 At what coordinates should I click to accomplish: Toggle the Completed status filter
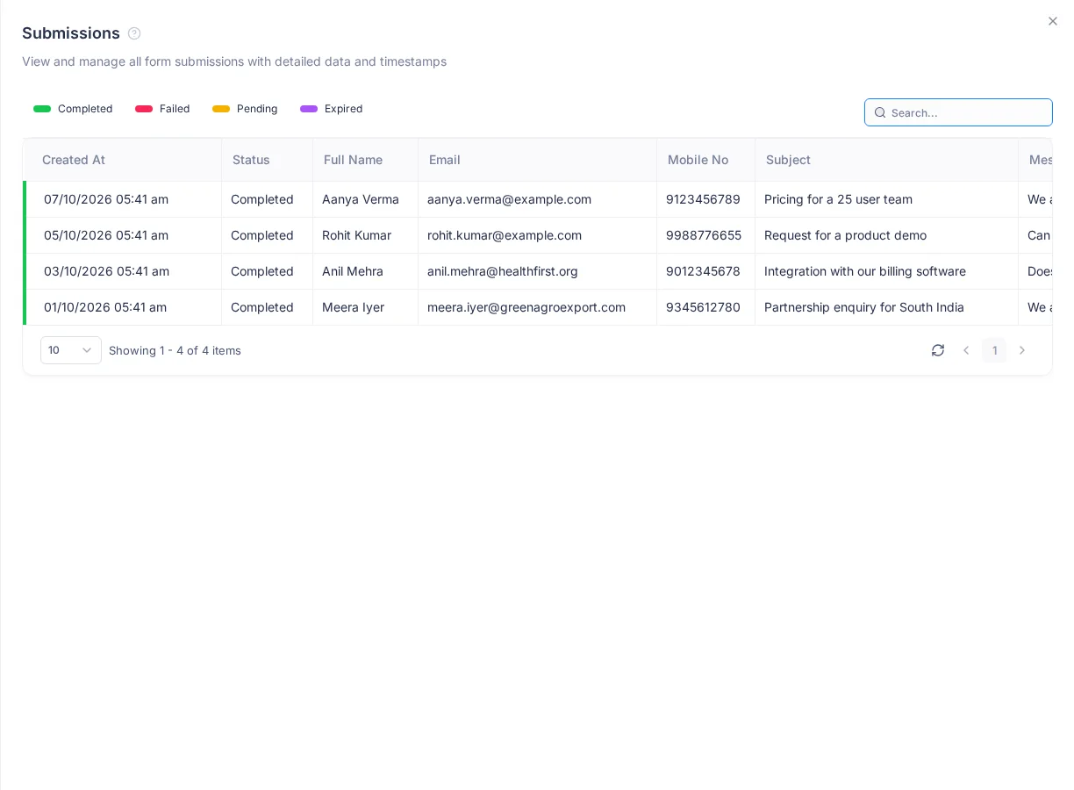pos(73,109)
